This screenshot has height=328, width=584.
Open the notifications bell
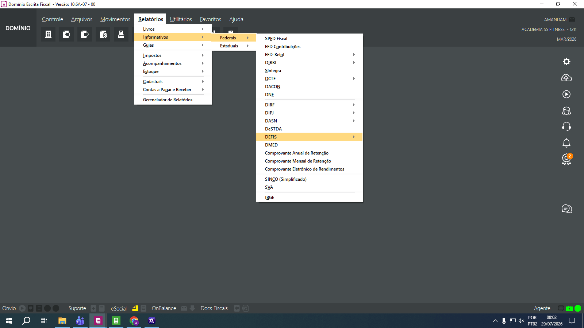tap(566, 143)
